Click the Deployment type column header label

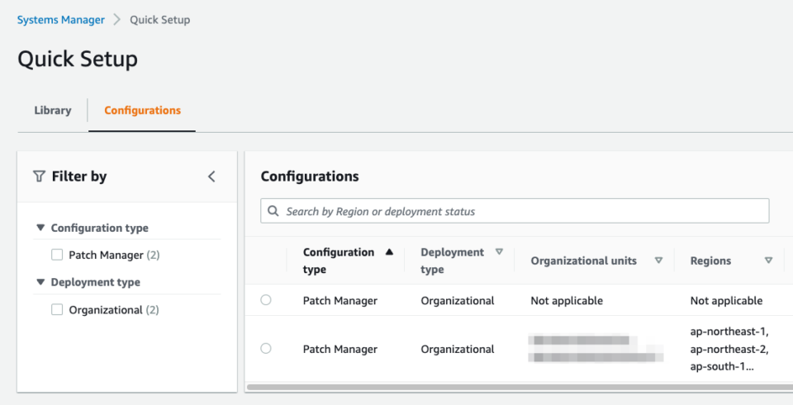click(x=453, y=261)
